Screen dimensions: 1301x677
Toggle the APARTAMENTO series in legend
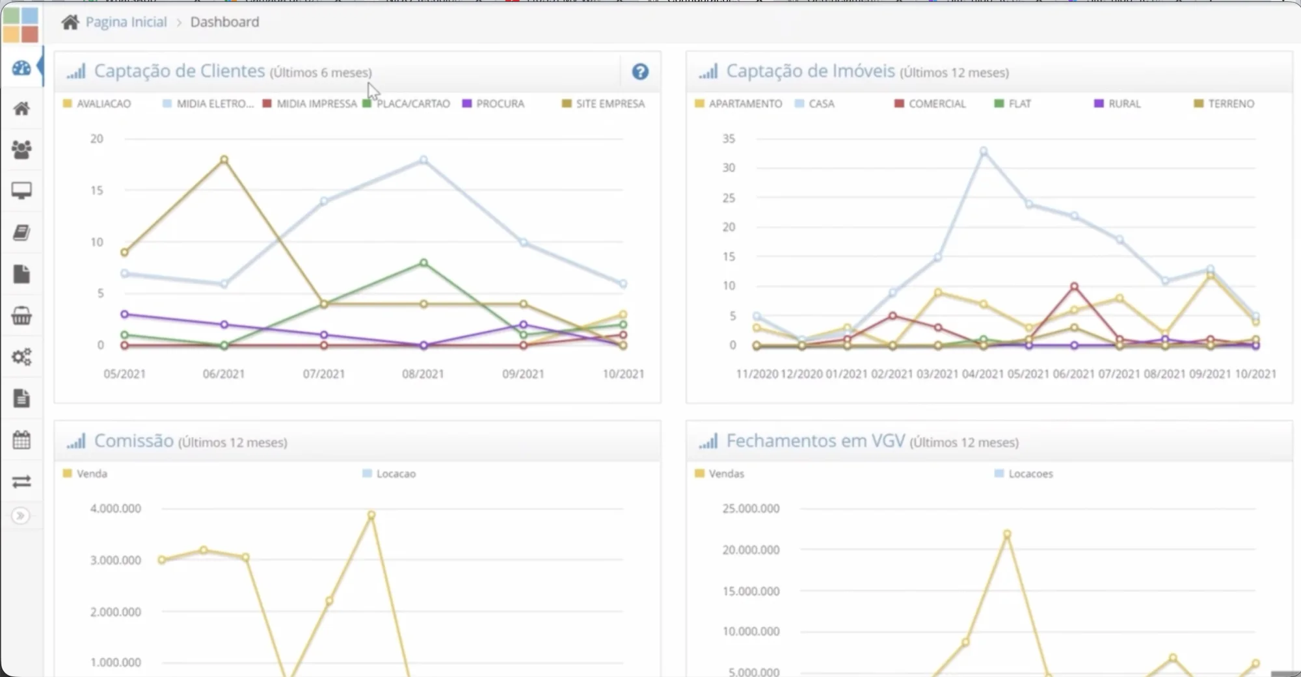[x=738, y=103]
